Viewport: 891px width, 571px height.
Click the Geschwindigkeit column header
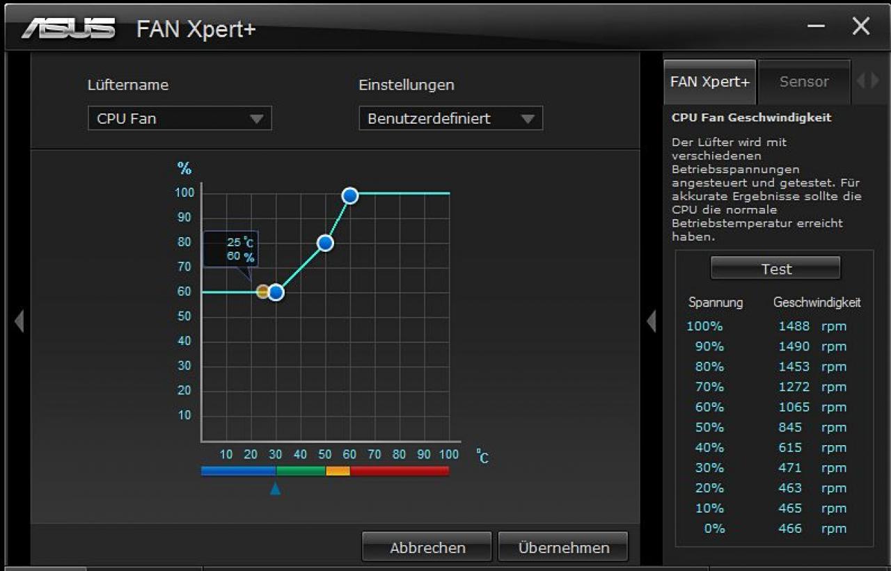(x=817, y=303)
